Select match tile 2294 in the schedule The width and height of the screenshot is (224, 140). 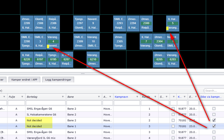(x=133, y=23)
